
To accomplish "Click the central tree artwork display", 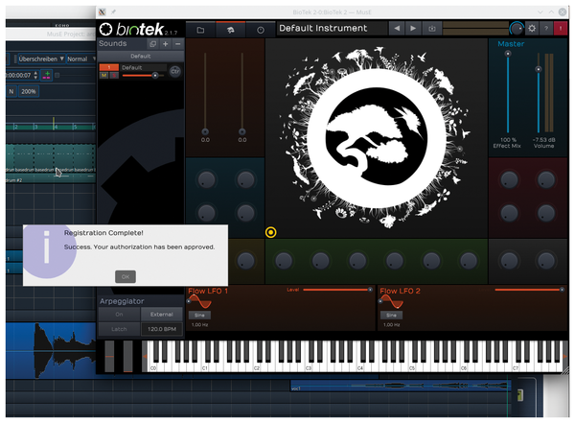I will click(x=377, y=138).
